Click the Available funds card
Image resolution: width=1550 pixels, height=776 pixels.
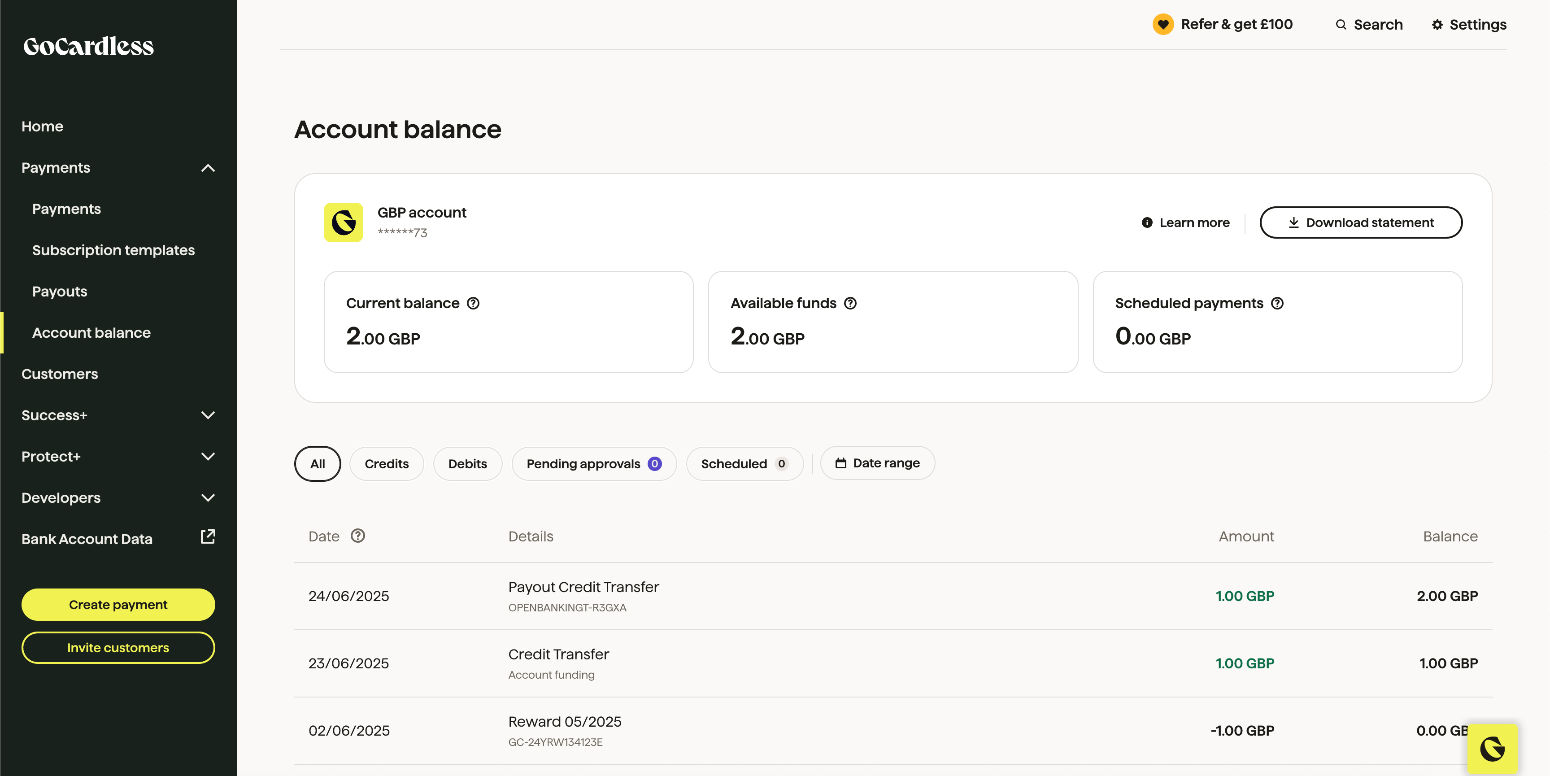point(893,322)
